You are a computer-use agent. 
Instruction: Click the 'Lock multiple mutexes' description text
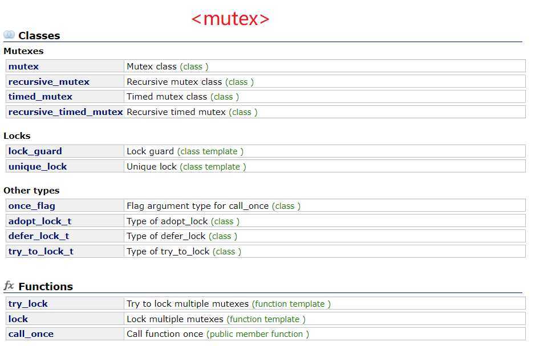[175, 319]
